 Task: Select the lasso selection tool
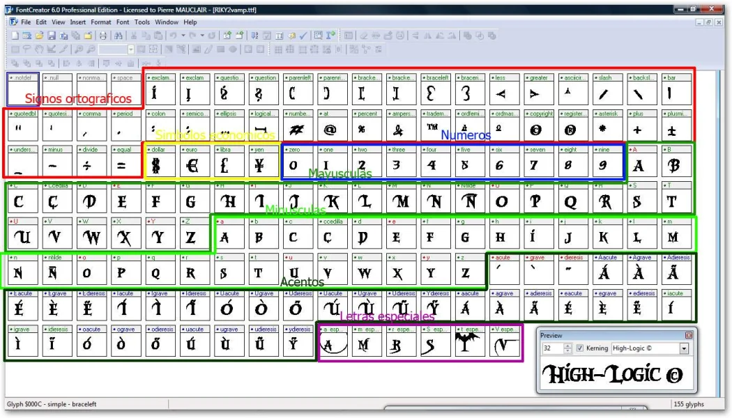(x=27, y=49)
